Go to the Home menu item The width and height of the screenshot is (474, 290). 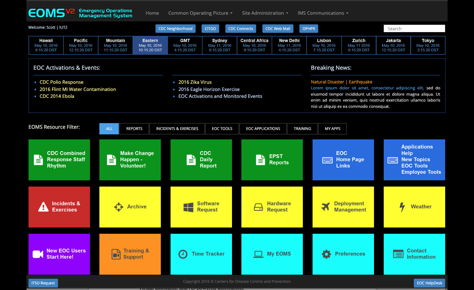[152, 13]
